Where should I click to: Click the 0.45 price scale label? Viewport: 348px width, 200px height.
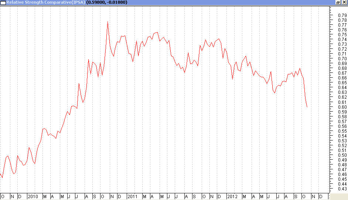[x=342, y=179]
